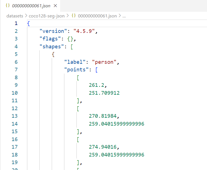The width and height of the screenshot is (207, 170).
Task: Place cursor on the "flags" key
Action: click(50, 39)
